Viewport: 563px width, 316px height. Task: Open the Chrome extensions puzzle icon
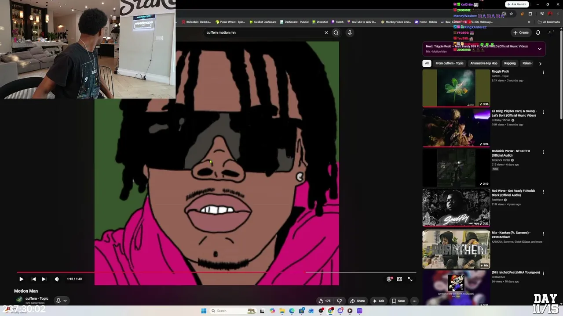click(530, 14)
